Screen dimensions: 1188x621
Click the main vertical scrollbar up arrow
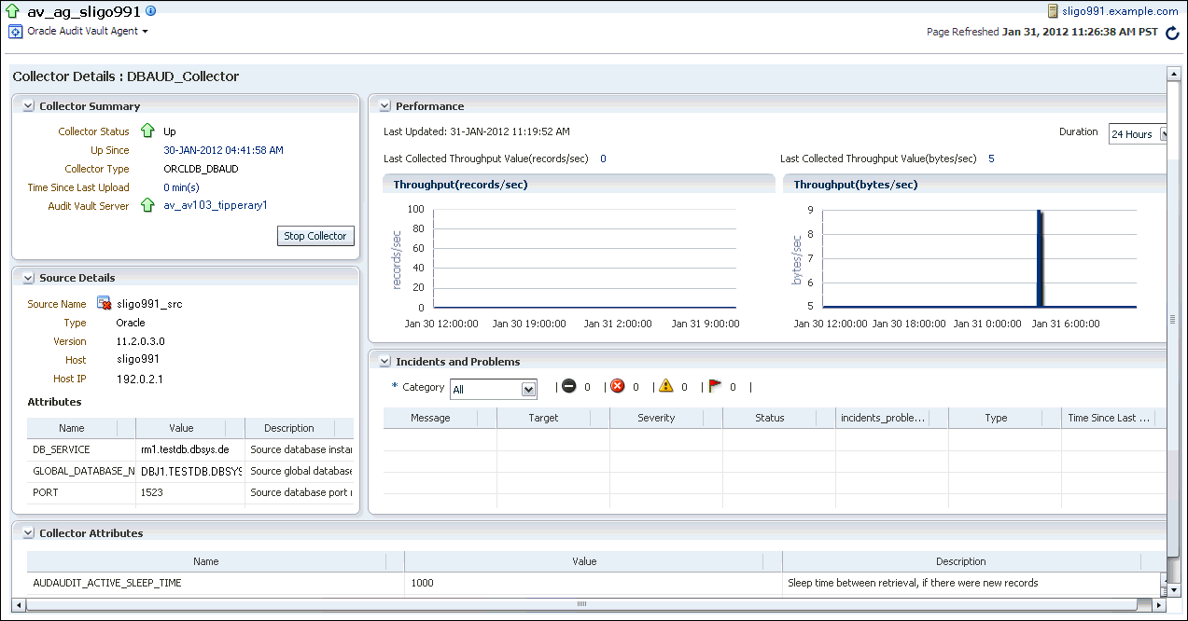click(x=1173, y=74)
